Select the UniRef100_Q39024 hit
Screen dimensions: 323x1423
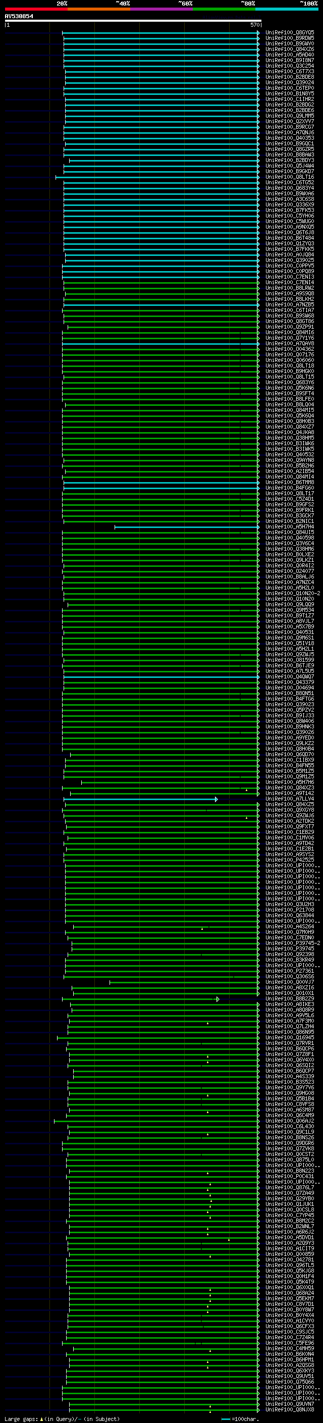coord(289,82)
